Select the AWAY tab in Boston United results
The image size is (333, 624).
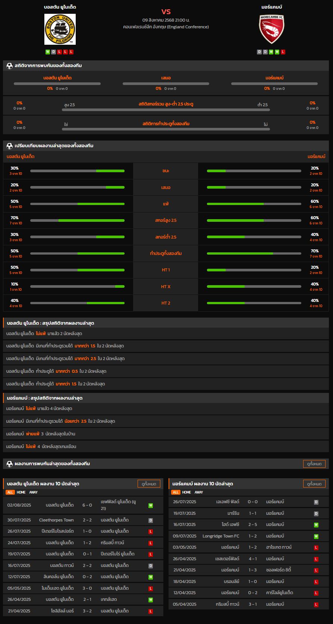(34, 492)
